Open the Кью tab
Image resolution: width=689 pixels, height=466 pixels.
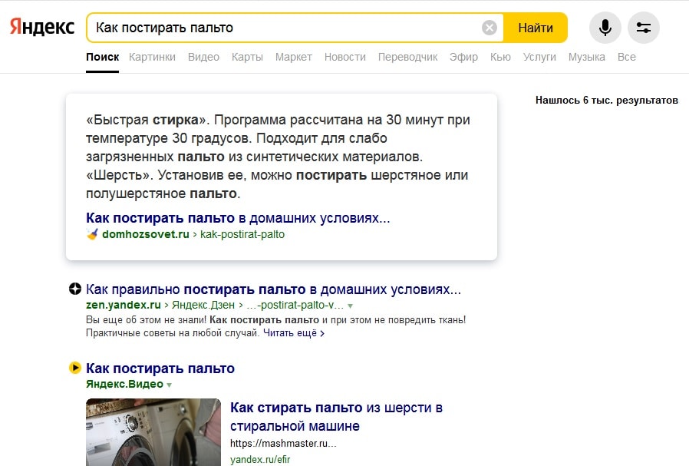click(500, 57)
